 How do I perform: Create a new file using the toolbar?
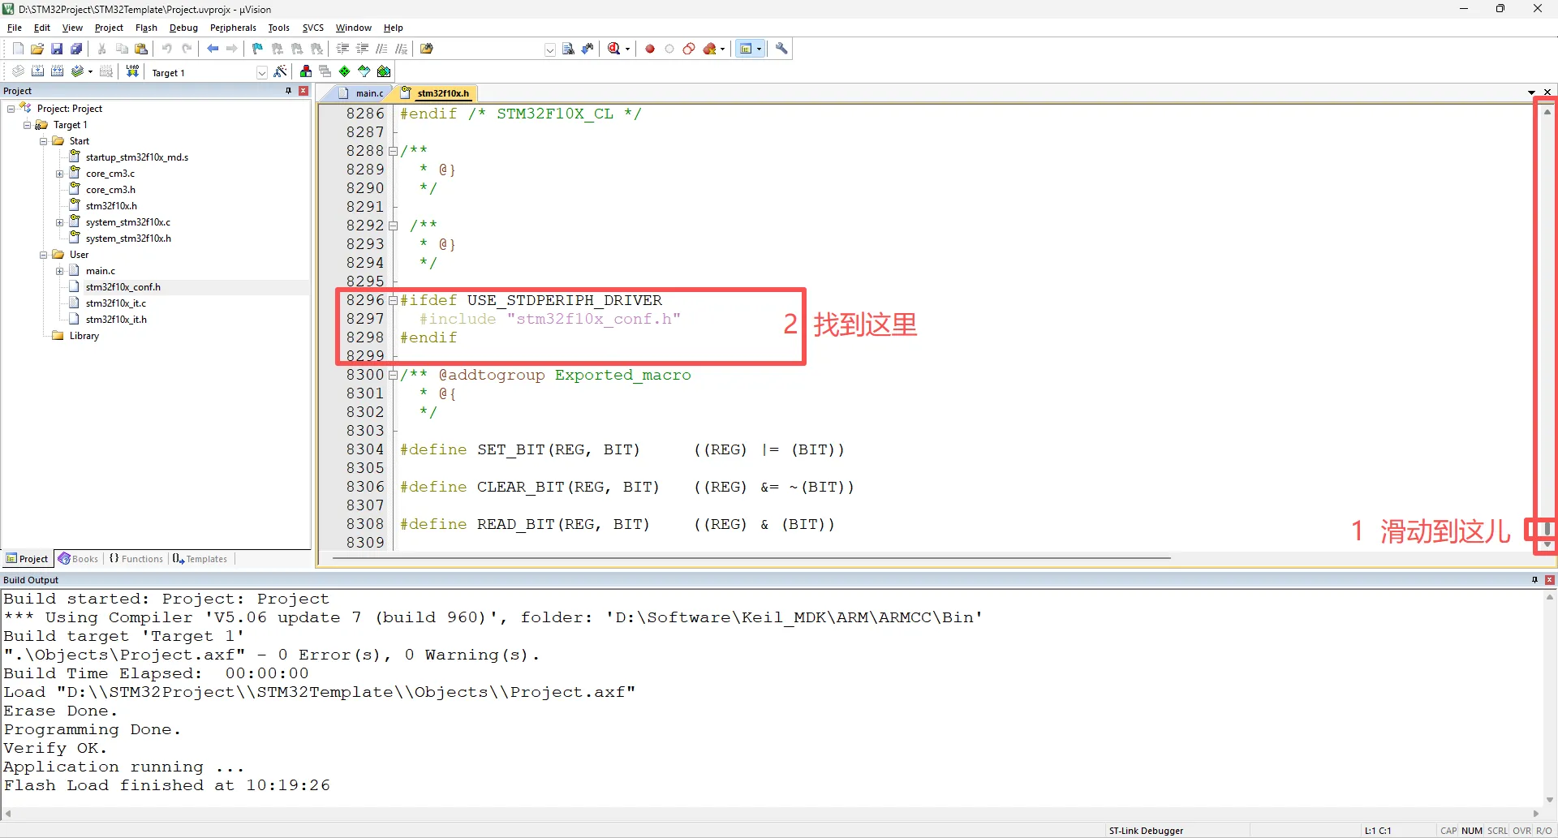point(18,49)
